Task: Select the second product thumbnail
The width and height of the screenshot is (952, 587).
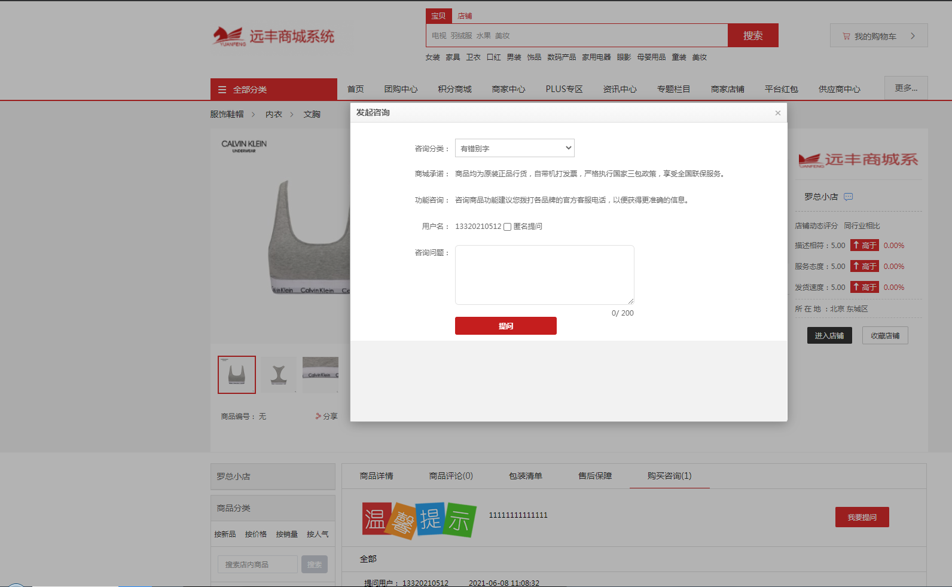Action: pyautogui.click(x=279, y=375)
